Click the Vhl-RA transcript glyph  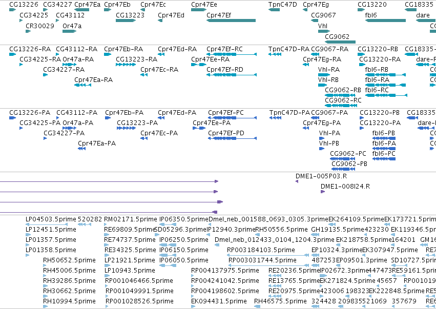(x=324, y=75)
